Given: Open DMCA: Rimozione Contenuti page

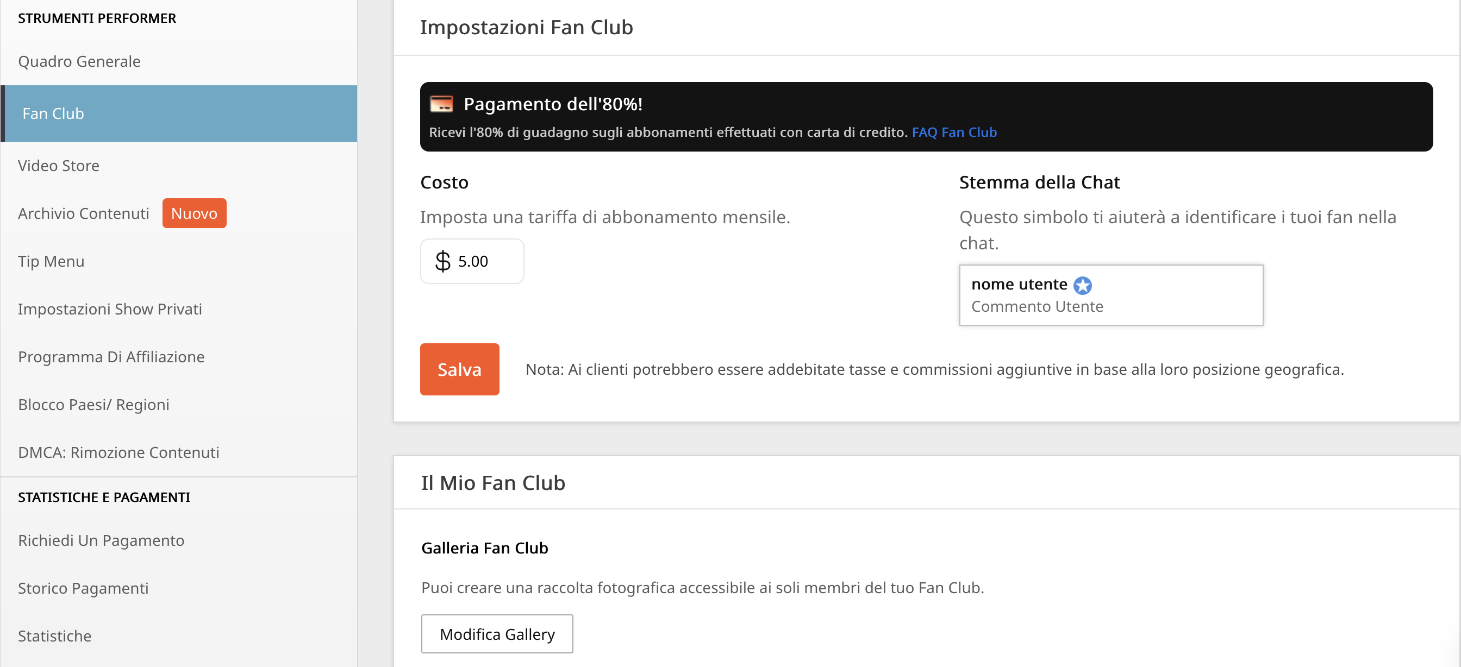Looking at the screenshot, I should (x=118, y=452).
